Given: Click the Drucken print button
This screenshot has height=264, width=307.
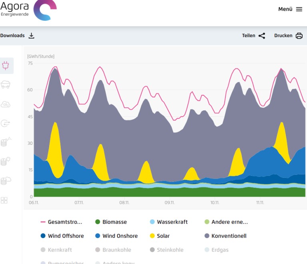Looking at the screenshot, I should tap(288, 35).
